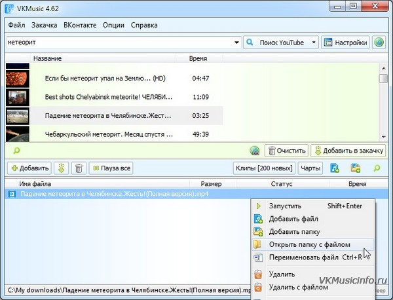Open the Закачка menu
The image size is (393, 300).
point(44,25)
